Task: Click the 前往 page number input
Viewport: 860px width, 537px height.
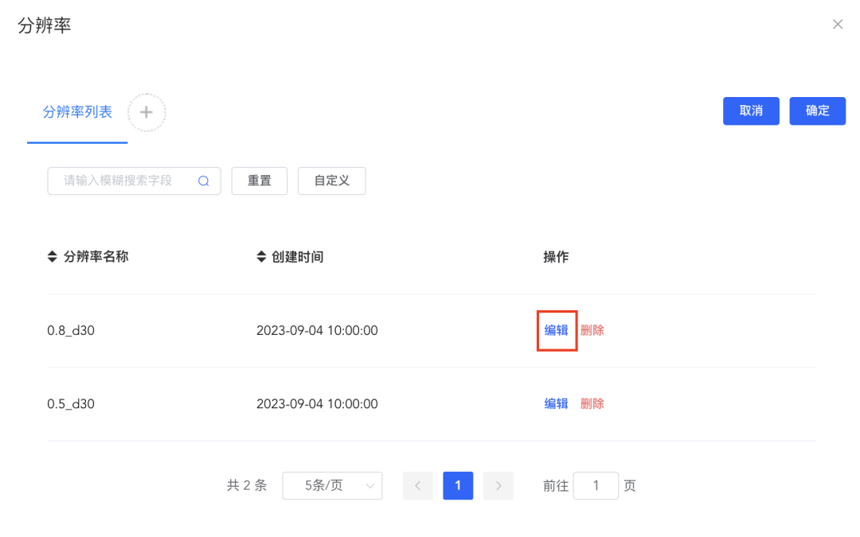Action: click(596, 485)
